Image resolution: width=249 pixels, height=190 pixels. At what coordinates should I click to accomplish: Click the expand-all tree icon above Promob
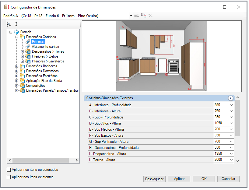pos(9,24)
